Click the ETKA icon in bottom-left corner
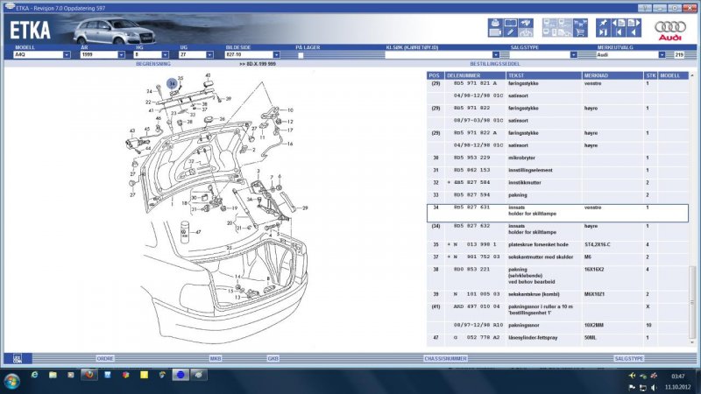701x394 pixels. (17, 357)
